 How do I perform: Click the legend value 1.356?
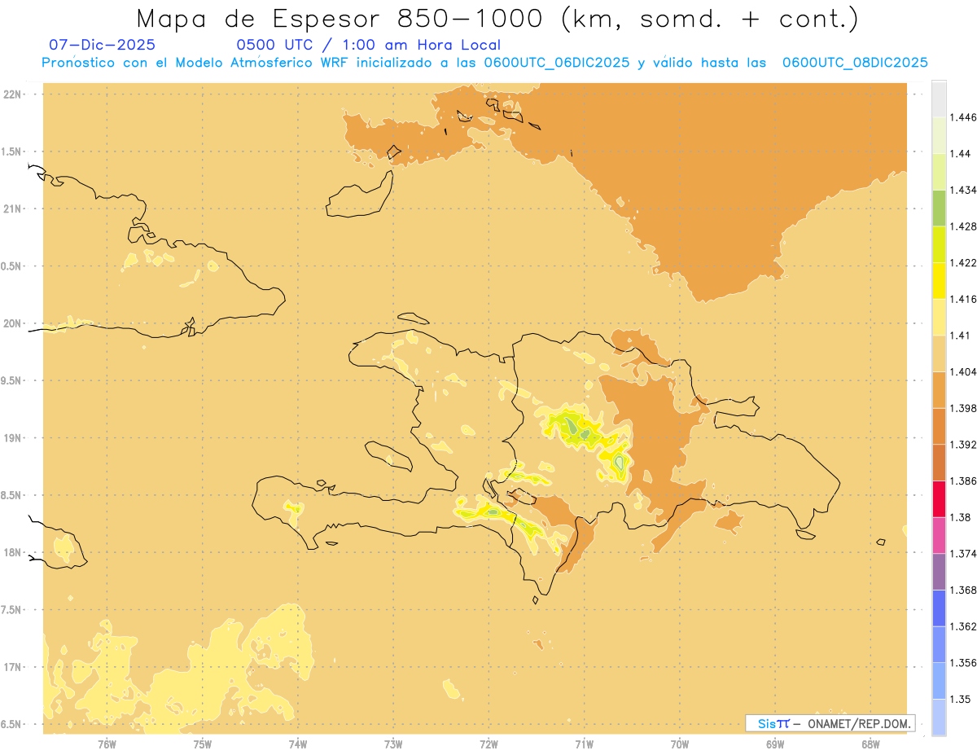coord(962,662)
